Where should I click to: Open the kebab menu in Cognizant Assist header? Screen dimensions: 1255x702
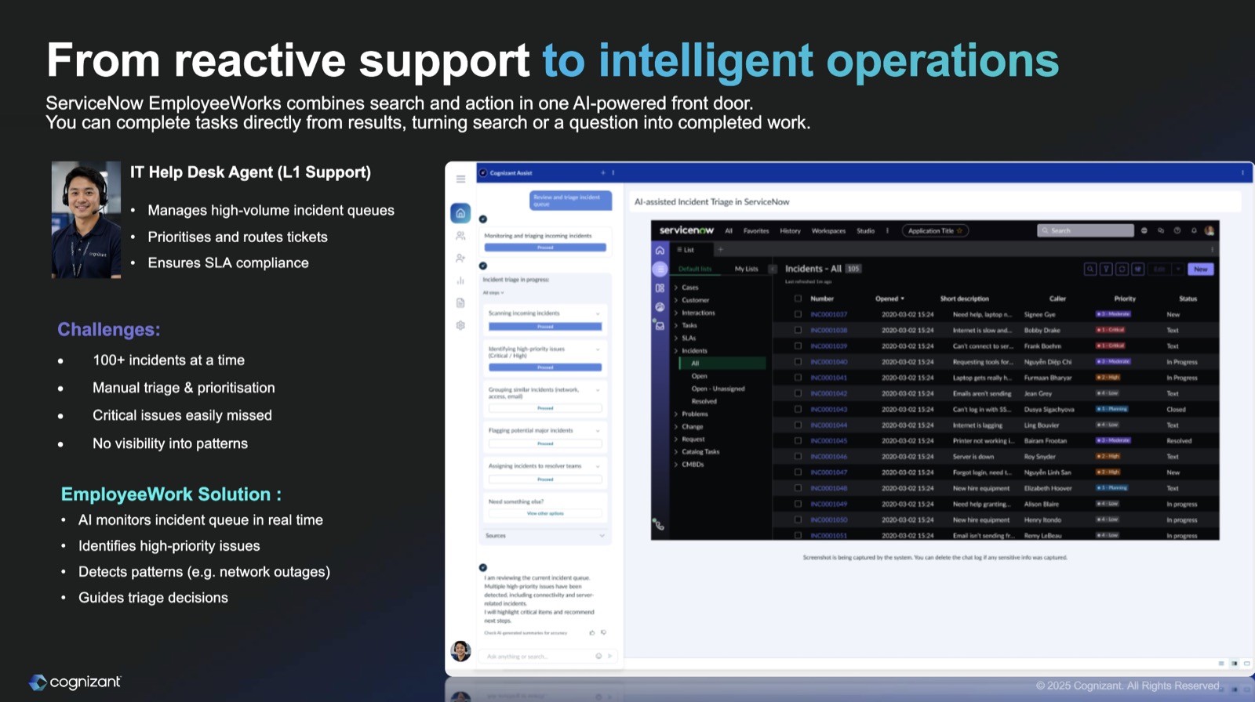(613, 172)
